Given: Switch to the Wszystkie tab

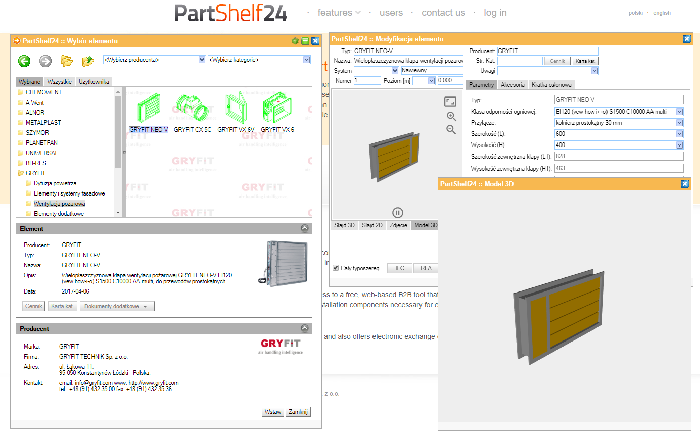Looking at the screenshot, I should [60, 82].
